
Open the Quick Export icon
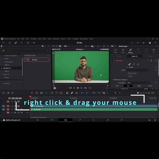point(132,43)
